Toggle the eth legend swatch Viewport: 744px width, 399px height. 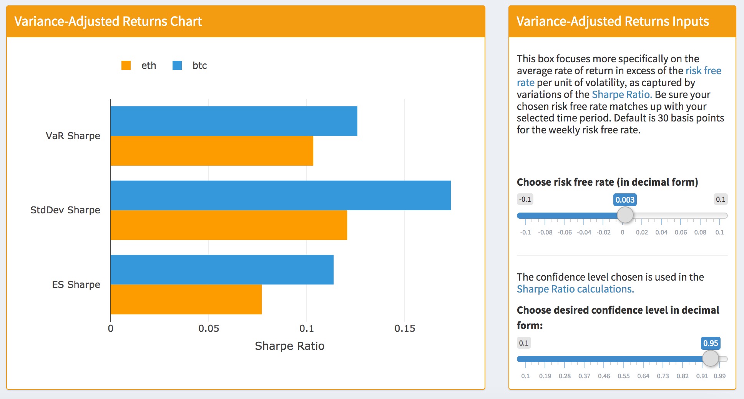pyautogui.click(x=126, y=65)
